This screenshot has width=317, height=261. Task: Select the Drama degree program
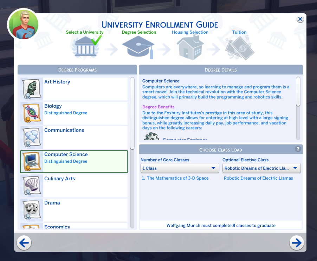pyautogui.click(x=74, y=210)
